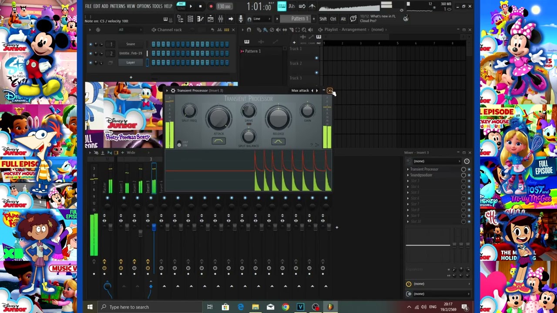
Task: Flip the OFF/ON split switch
Action: [179, 144]
